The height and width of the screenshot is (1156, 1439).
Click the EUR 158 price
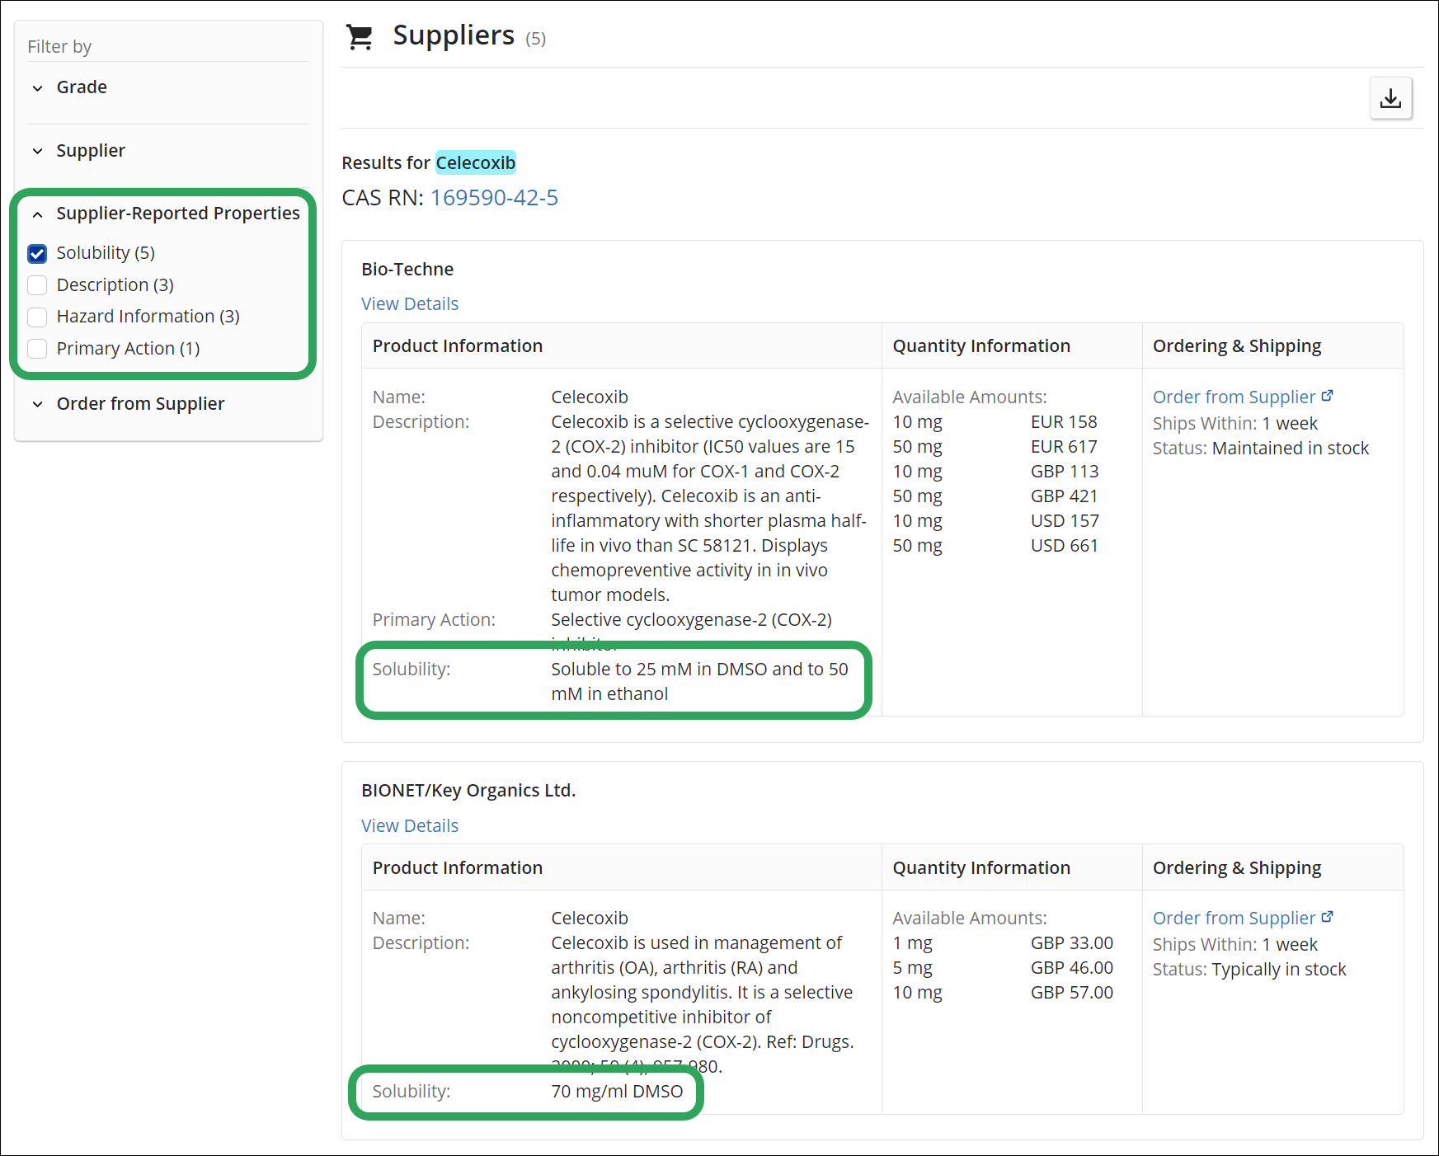pos(1064,422)
